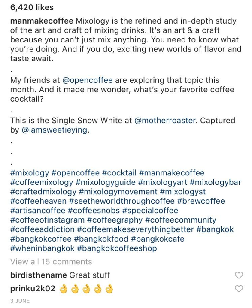The width and height of the screenshot is (252, 308).
Task: Visit the @iamsweetieying profile link
Action: [55, 130]
